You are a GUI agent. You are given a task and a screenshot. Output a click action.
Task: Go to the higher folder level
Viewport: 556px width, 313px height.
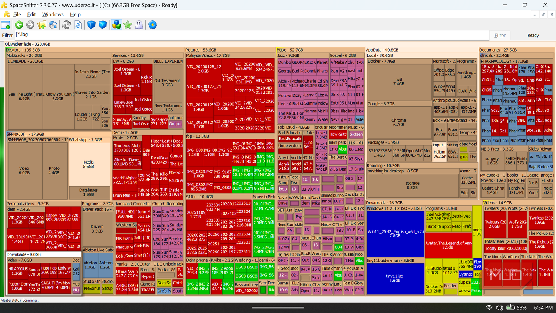[42, 25]
